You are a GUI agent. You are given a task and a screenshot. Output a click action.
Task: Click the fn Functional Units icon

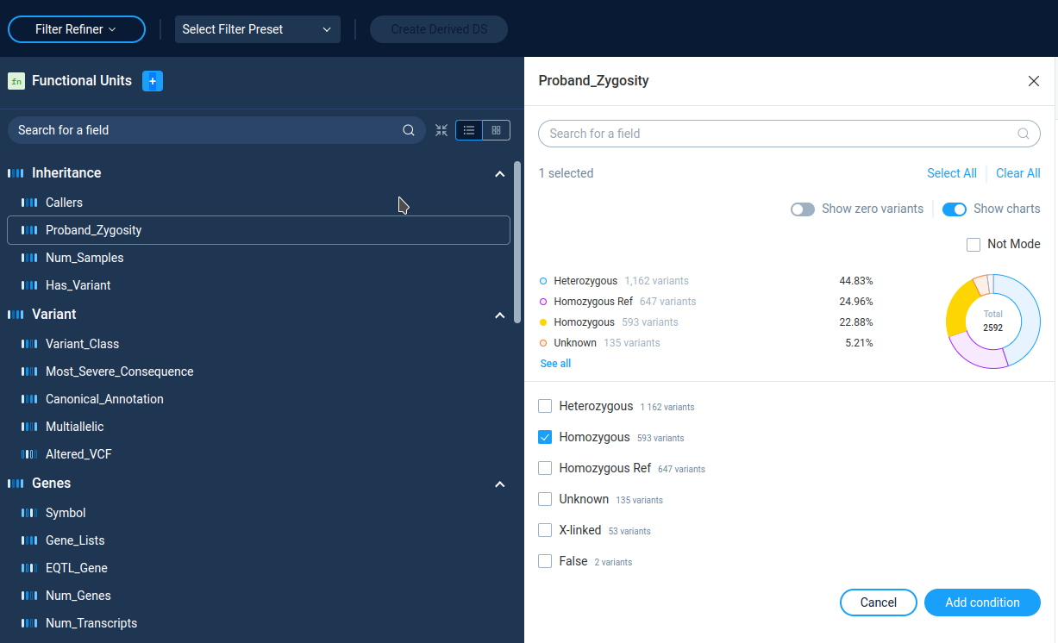click(16, 81)
